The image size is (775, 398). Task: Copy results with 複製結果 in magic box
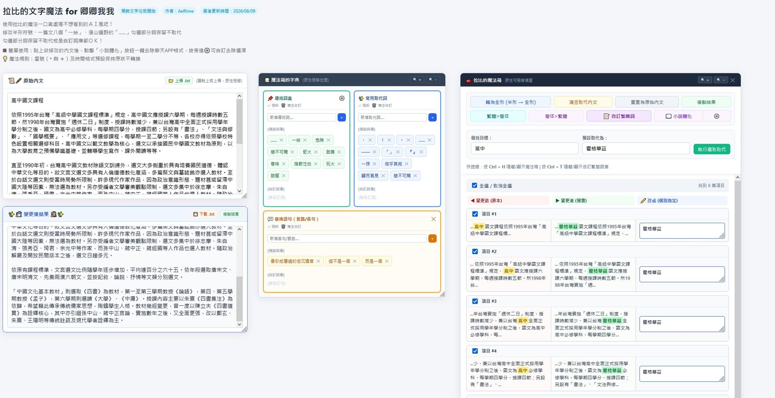tap(706, 102)
